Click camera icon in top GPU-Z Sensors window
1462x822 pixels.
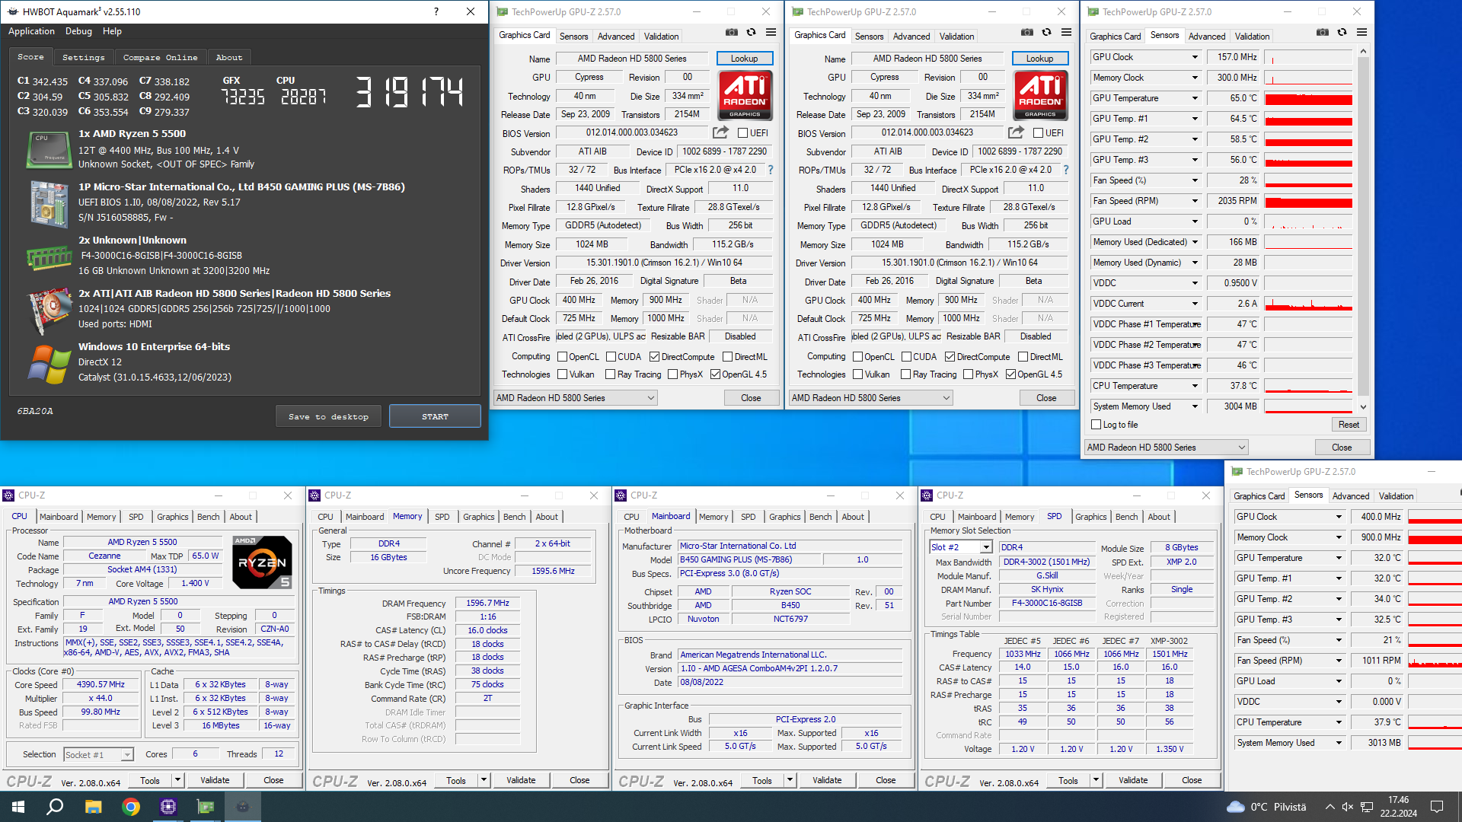pyautogui.click(x=1322, y=33)
